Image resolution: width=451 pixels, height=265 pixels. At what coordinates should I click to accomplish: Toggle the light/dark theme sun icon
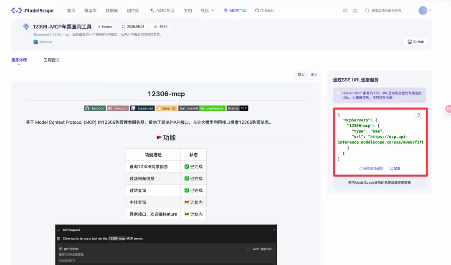[x=345, y=10]
